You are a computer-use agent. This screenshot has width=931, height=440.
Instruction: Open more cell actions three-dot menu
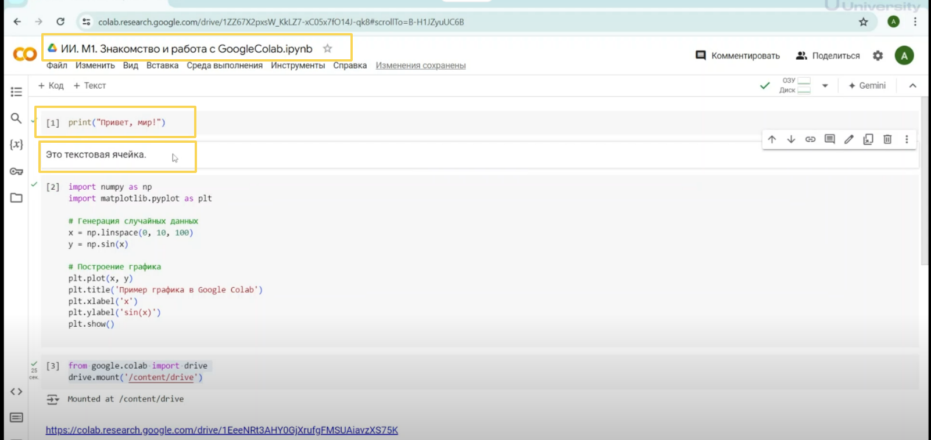tap(907, 139)
